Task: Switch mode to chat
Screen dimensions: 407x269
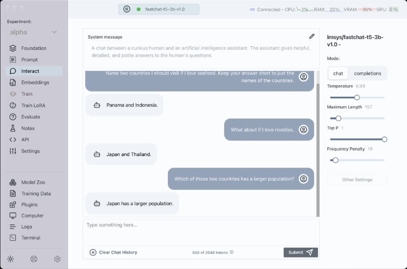Action: 338,73
